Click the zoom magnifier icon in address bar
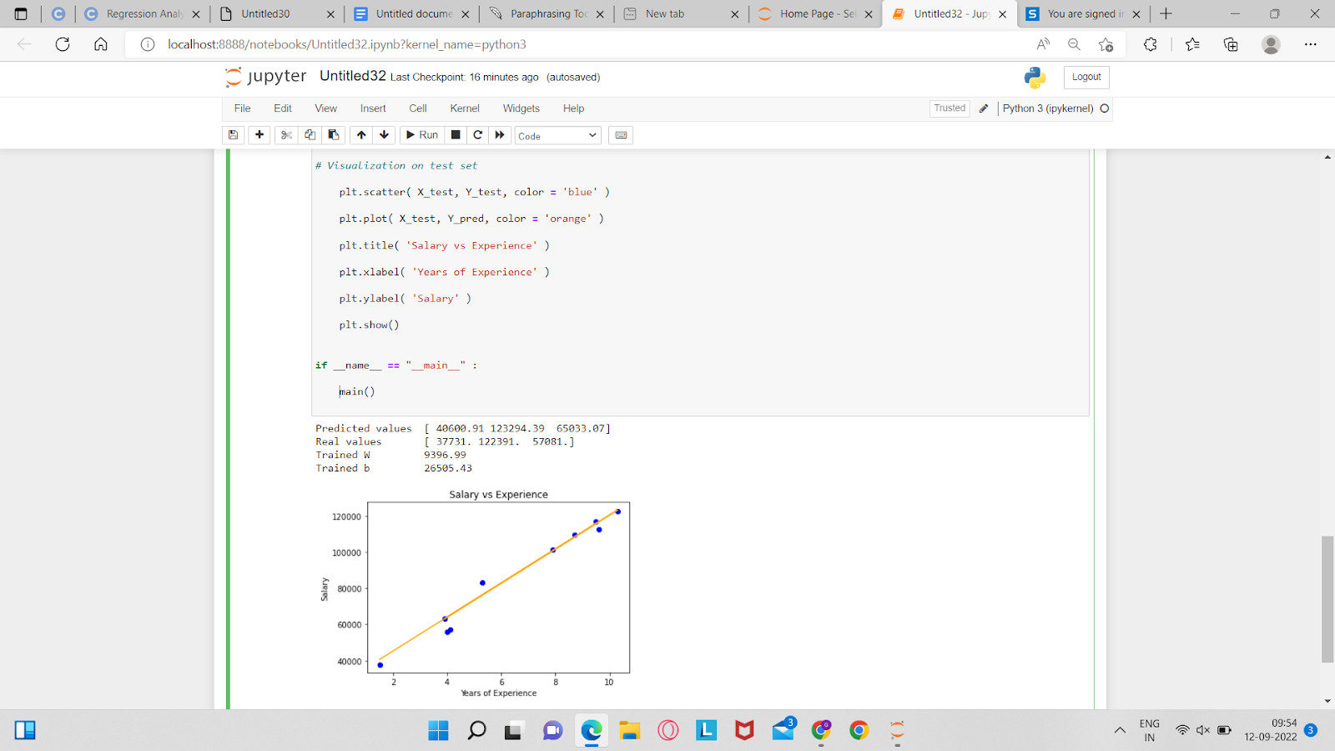Viewport: 1335px width, 751px height. [x=1075, y=44]
